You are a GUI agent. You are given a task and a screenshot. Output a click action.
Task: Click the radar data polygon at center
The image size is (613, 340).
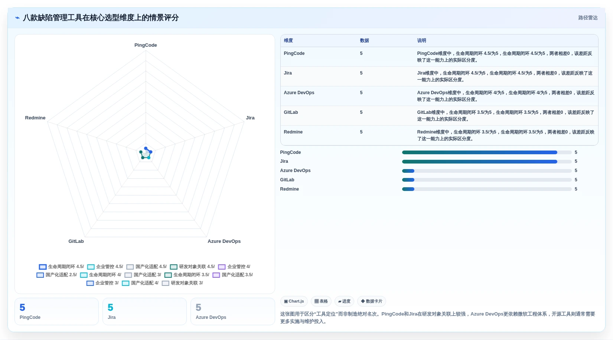point(146,153)
